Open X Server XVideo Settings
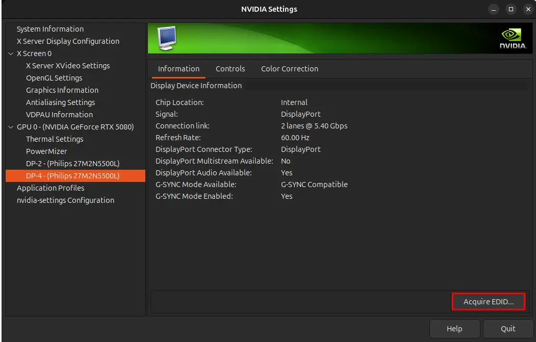Screen dimensions: 536x342 click(68, 66)
